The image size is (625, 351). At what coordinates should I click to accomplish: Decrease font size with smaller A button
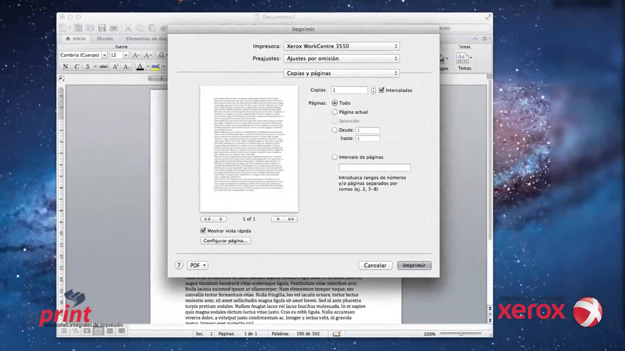tap(147, 55)
